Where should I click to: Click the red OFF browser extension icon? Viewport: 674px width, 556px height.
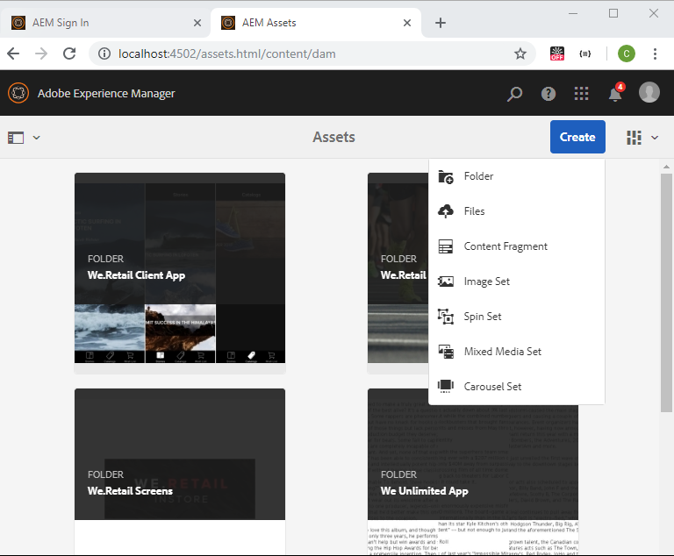coord(557,53)
